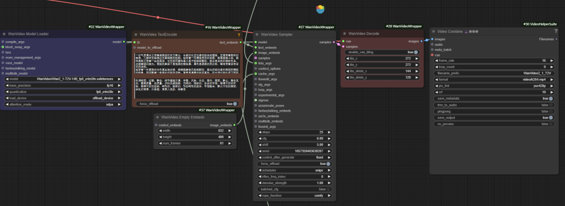Screen dimensions: 565x206
Task: Open the quantization dropdown
Action: point(63,92)
